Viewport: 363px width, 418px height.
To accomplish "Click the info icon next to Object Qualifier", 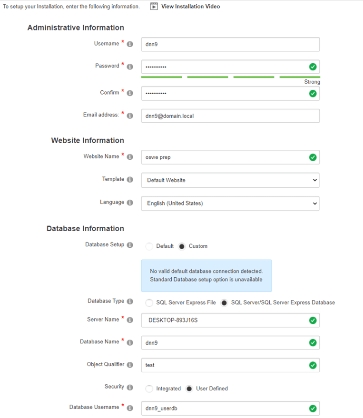I will coord(130,365).
